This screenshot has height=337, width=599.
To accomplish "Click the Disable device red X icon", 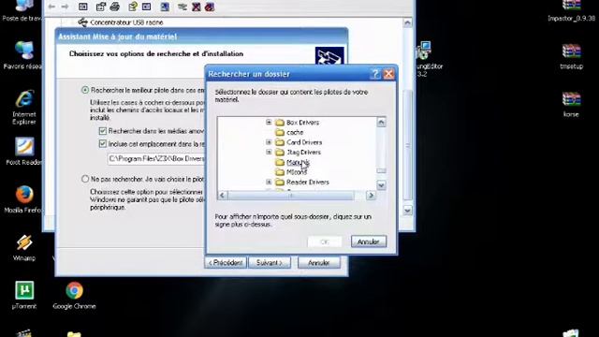I will [x=196, y=7].
